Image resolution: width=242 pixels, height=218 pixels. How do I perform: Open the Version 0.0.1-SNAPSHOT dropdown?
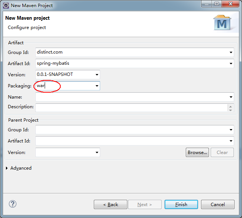click(x=97, y=75)
